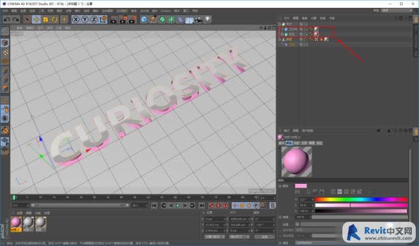The height and width of the screenshot is (246, 419).
Task: Add a camera object icon
Action: (198, 20)
